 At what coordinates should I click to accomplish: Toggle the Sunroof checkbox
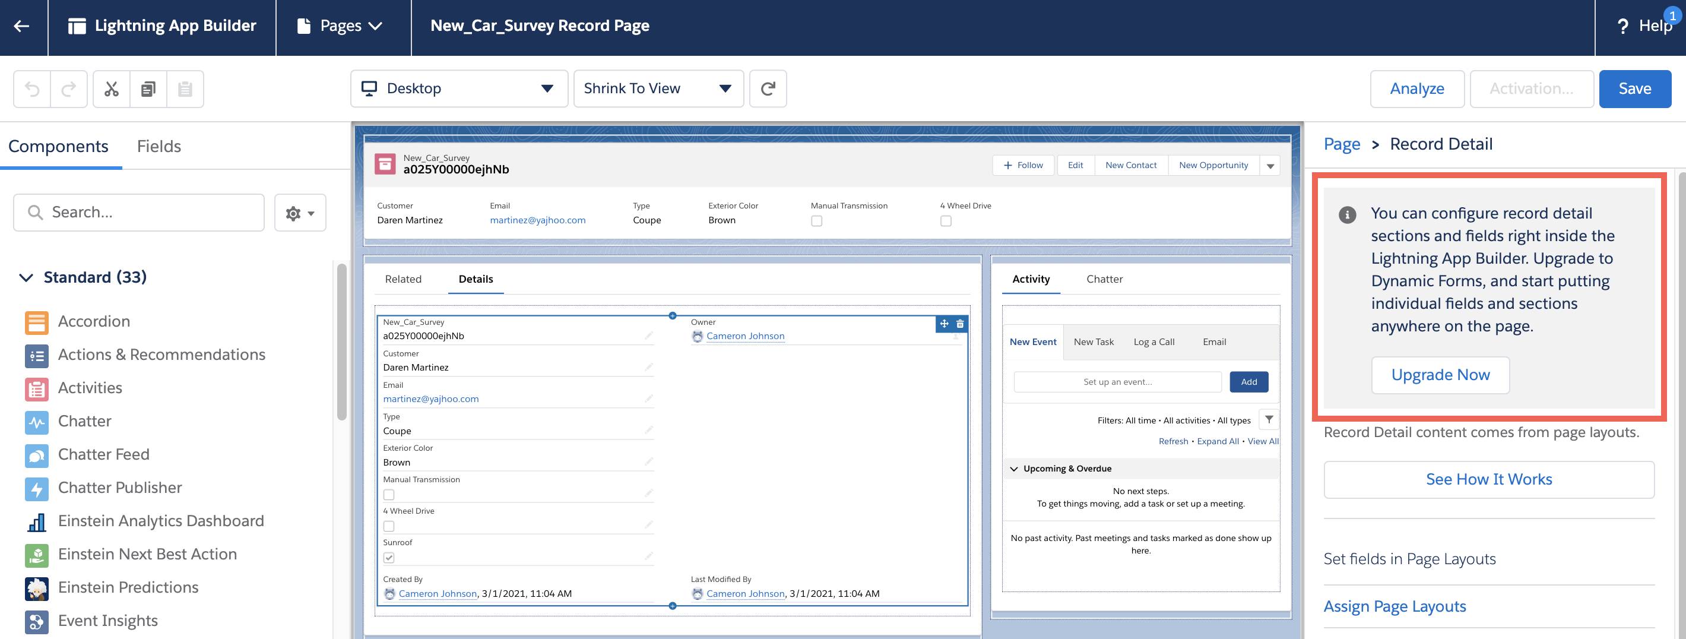point(389,558)
